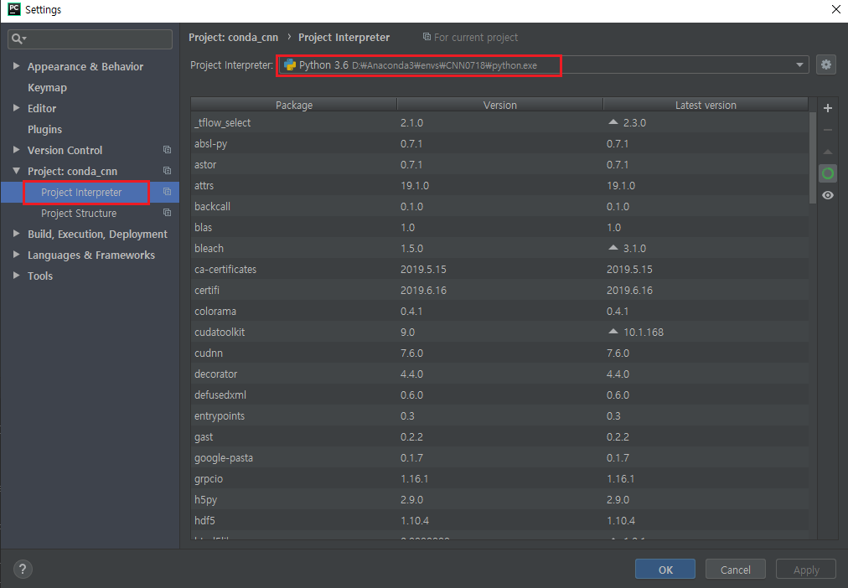Select the astor package row
This screenshot has width=848, height=588.
click(x=499, y=165)
